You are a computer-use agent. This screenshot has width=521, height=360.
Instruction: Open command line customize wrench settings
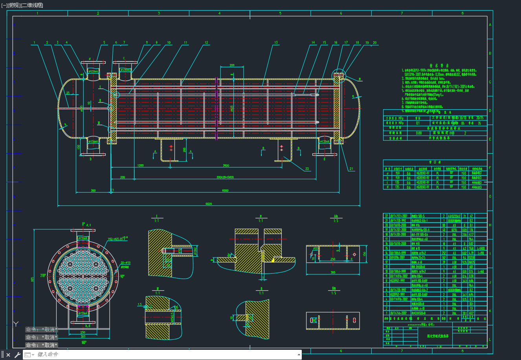click(17, 355)
